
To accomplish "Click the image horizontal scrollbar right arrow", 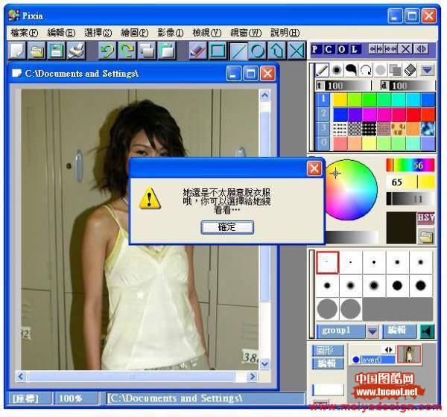I will coord(253,377).
